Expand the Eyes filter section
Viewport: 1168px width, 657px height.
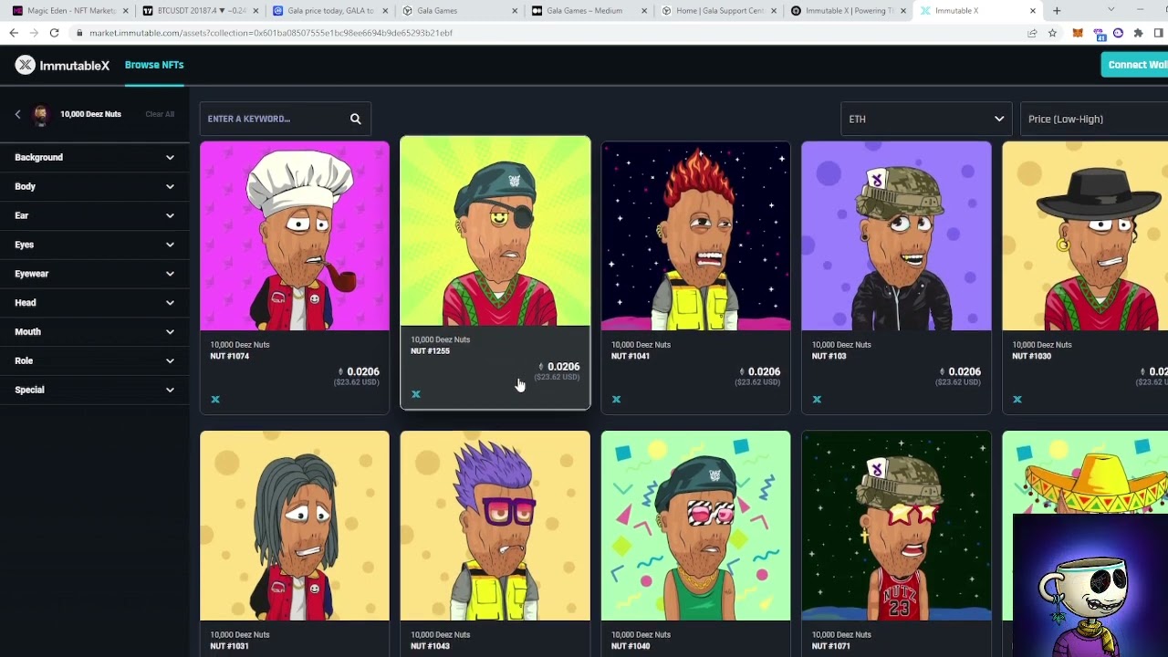pyautogui.click(x=94, y=245)
